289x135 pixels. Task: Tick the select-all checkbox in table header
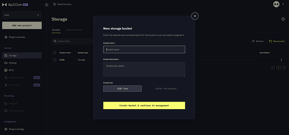coord(55,52)
